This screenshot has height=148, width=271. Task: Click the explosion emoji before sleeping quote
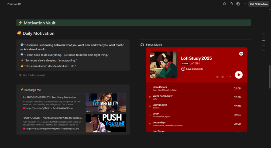tap(22, 60)
